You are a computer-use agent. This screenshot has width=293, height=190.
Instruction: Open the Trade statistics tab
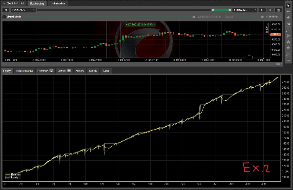tap(24, 71)
